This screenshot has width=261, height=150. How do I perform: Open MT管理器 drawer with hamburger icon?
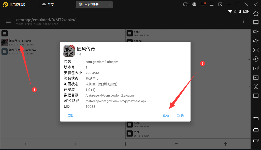pyautogui.click(x=8, y=21)
